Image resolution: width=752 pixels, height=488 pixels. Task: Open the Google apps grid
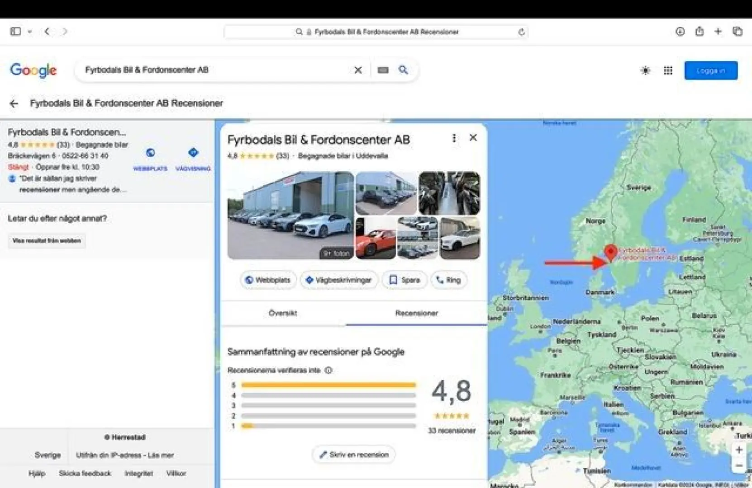coord(668,70)
